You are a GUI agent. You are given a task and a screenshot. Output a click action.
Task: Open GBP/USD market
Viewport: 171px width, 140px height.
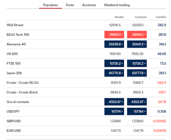(x=14, y=121)
